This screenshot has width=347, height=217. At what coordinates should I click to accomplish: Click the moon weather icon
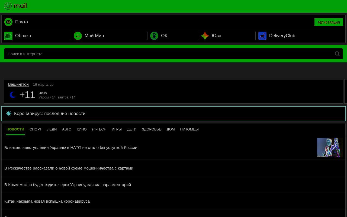pos(12,95)
